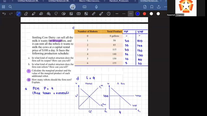Pick the red pen color swatch
This screenshot has height=116, width=207.
pyautogui.click(x=145, y=14)
